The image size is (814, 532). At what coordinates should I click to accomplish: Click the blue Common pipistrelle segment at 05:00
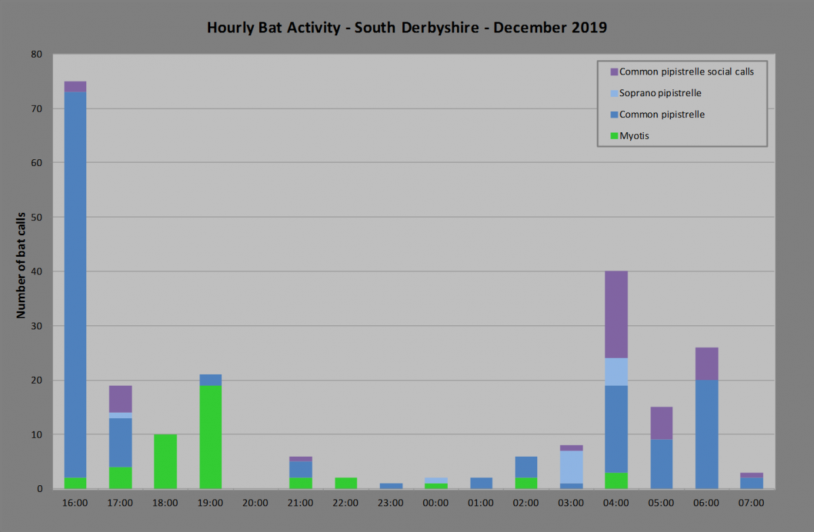661,464
